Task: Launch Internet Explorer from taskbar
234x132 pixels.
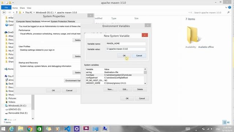Action: click(11, 129)
